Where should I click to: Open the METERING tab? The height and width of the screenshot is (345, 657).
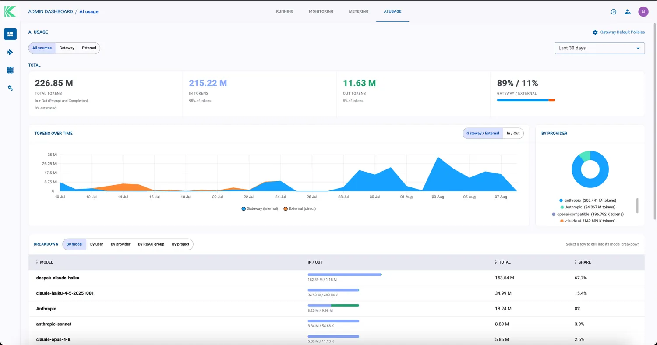[359, 11]
